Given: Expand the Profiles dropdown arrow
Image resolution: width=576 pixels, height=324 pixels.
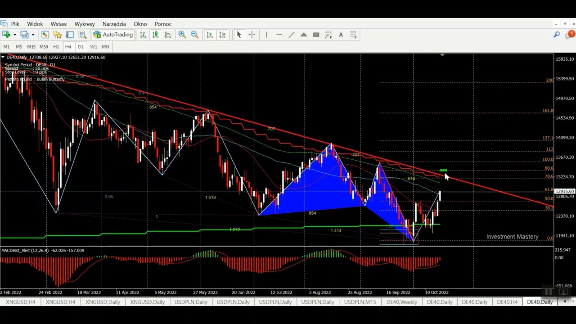Looking at the screenshot, I should tap(33, 35).
